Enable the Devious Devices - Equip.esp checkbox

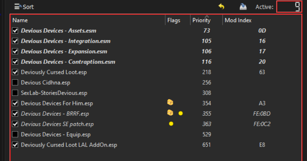click(x=15, y=134)
